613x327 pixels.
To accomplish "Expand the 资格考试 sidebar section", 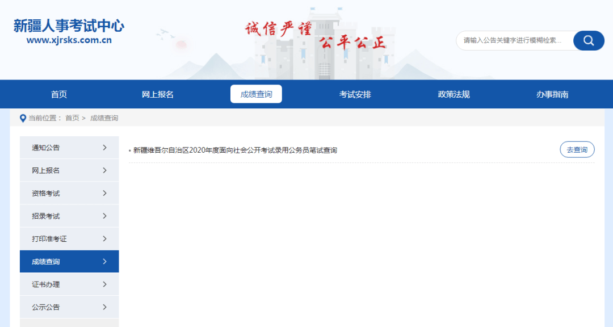I will coord(69,192).
